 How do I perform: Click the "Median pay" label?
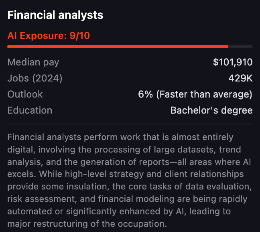(33, 62)
